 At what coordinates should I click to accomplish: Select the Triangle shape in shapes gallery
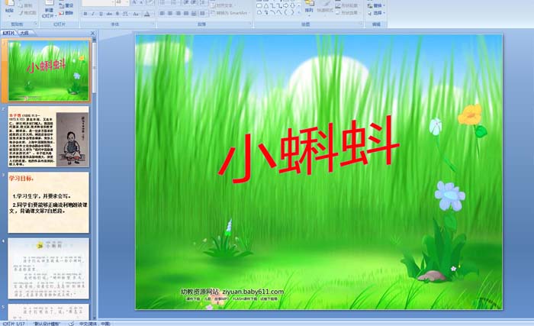266,6
